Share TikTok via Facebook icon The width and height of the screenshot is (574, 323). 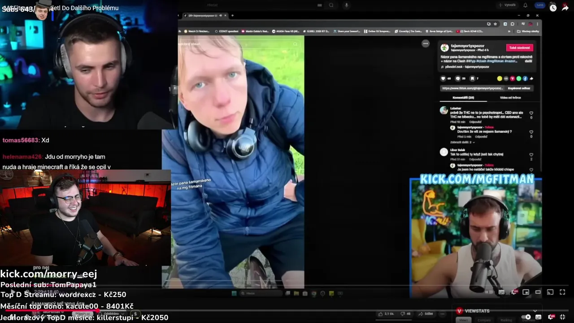click(x=525, y=79)
